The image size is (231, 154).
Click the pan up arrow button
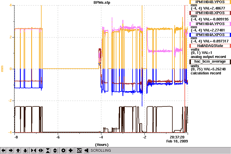click(x=18, y=151)
